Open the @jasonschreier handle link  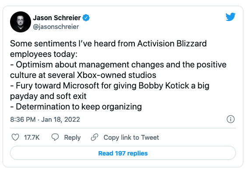56,27
